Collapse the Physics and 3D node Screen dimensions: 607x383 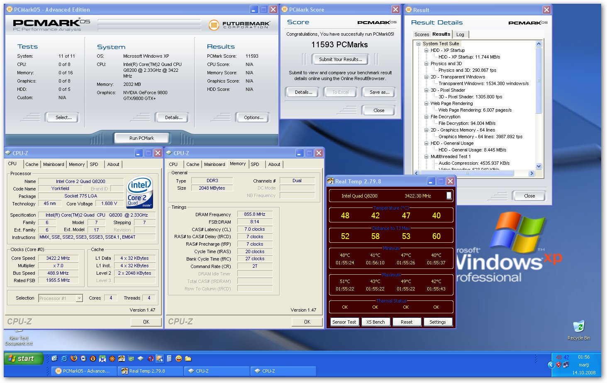click(x=426, y=63)
